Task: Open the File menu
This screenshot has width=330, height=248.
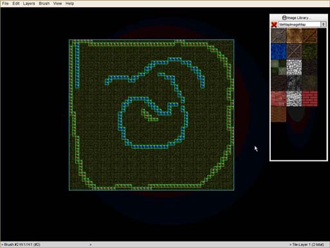Action: pos(5,3)
